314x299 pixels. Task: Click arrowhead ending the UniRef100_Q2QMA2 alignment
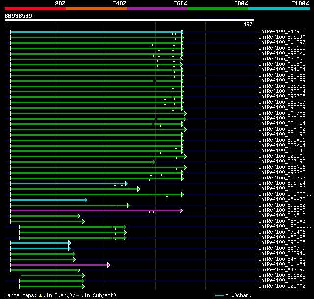click(x=83, y=287)
